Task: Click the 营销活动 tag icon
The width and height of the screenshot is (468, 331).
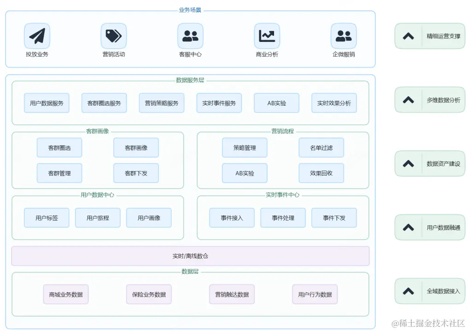Action: 113,36
